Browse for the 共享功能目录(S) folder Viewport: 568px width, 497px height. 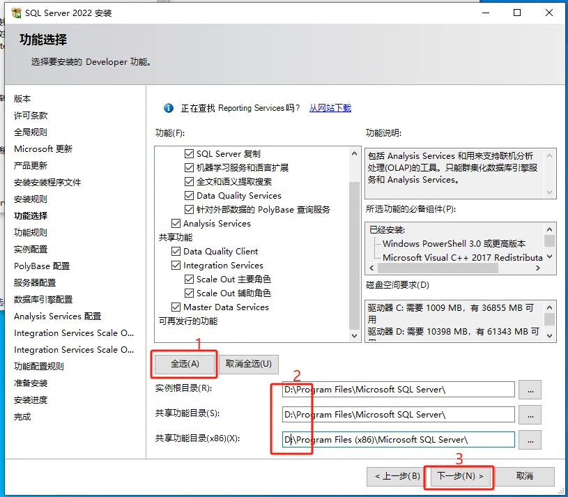(x=530, y=415)
